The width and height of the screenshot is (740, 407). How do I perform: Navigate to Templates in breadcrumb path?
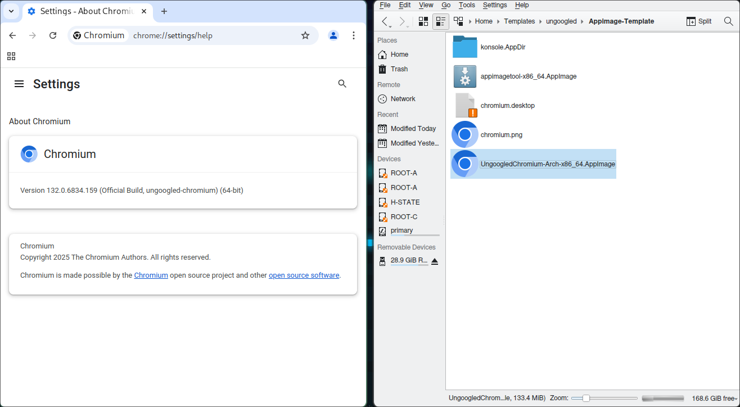tap(520, 21)
